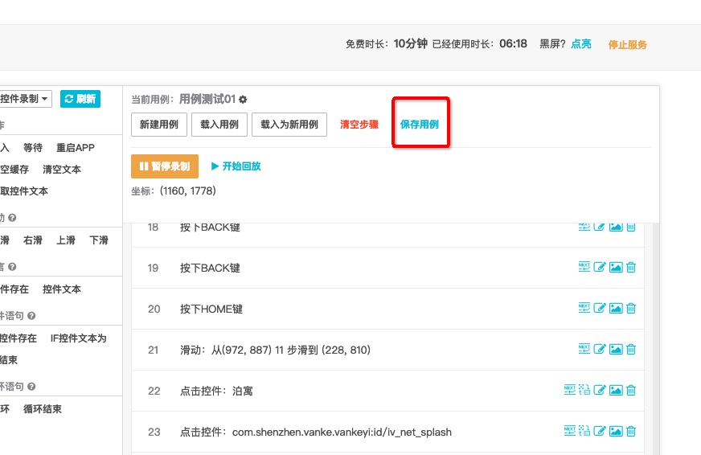Select the 右滑 swipe action

pyautogui.click(x=33, y=240)
